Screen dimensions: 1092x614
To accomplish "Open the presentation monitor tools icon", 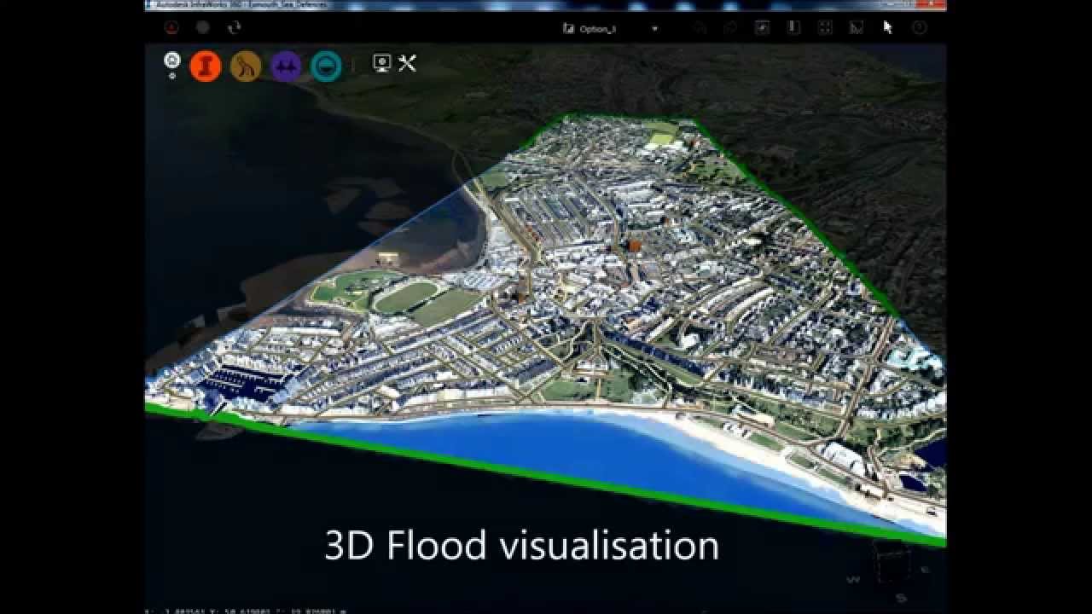I will 382,63.
